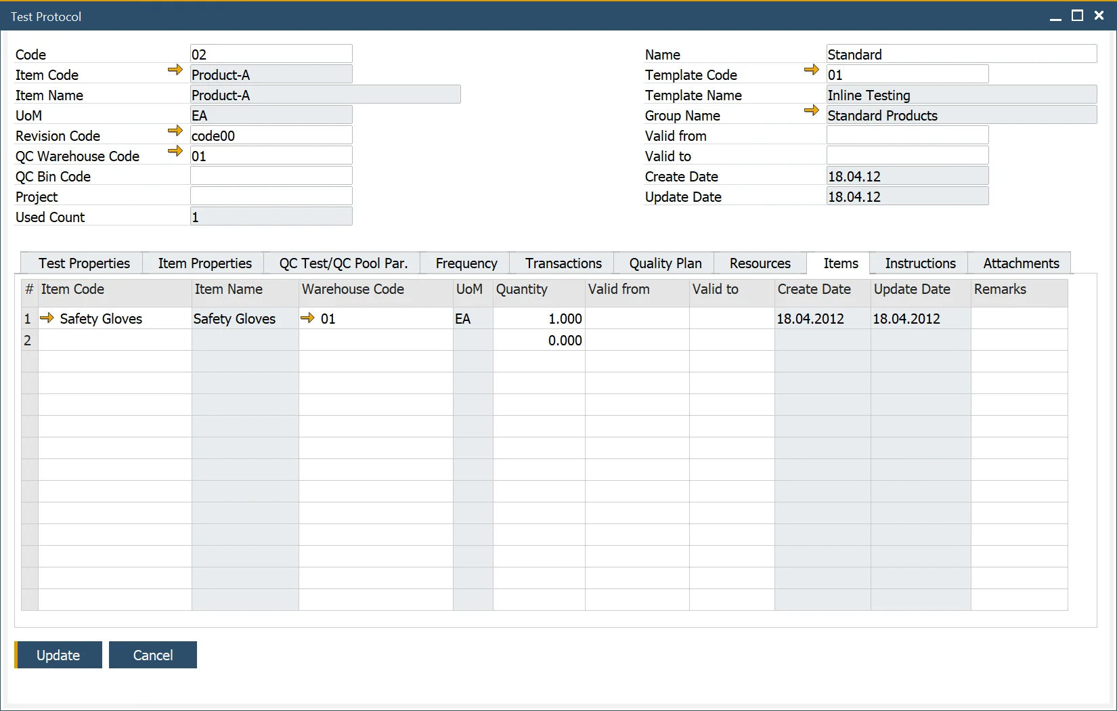
Task: Click the Safety Gloves row link arrow
Action: pyautogui.click(x=47, y=318)
